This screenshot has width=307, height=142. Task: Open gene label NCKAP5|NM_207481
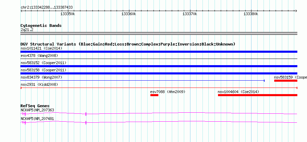[37, 119]
